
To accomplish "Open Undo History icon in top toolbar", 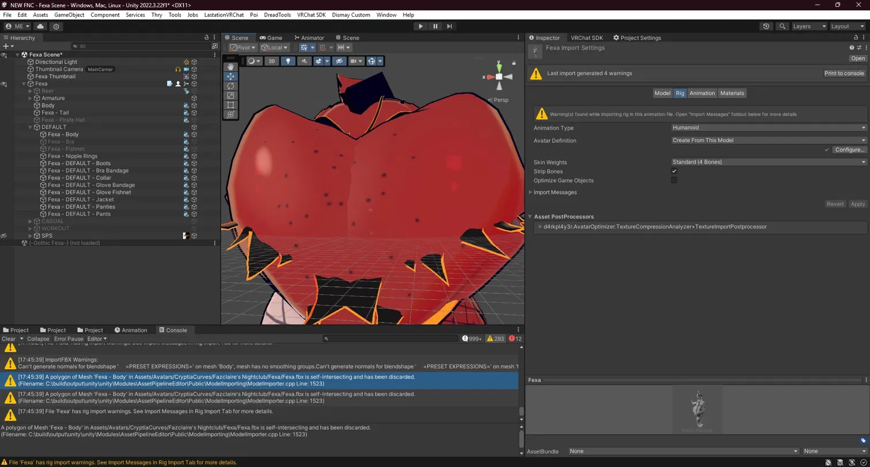I will click(766, 26).
